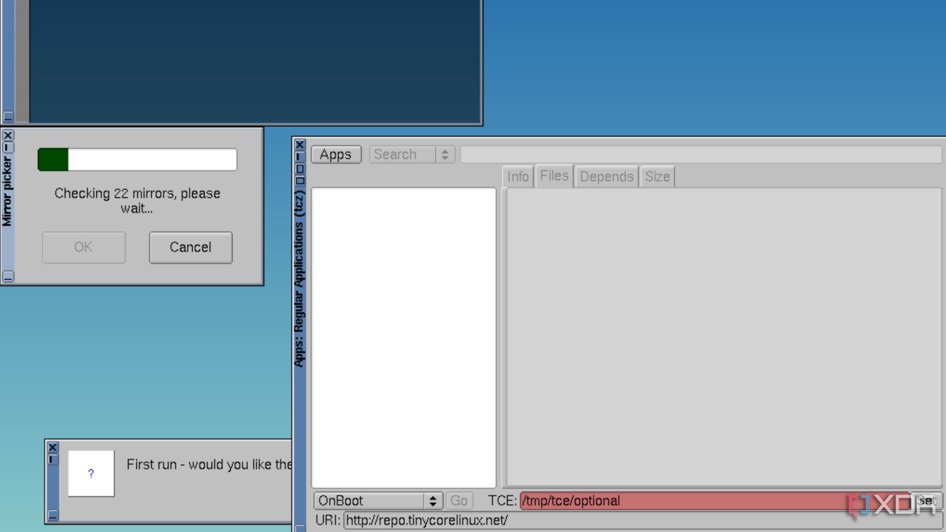Dismiss the First run question dialog
This screenshot has height=532, width=946.
pos(52,446)
